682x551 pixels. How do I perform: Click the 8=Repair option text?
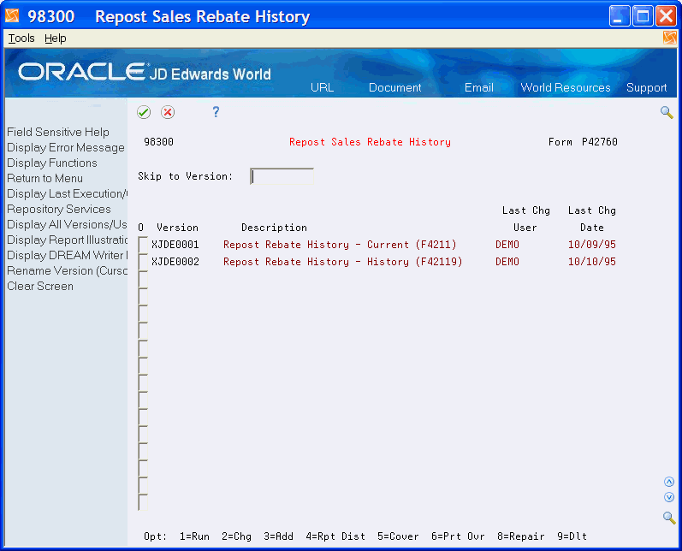[521, 536]
